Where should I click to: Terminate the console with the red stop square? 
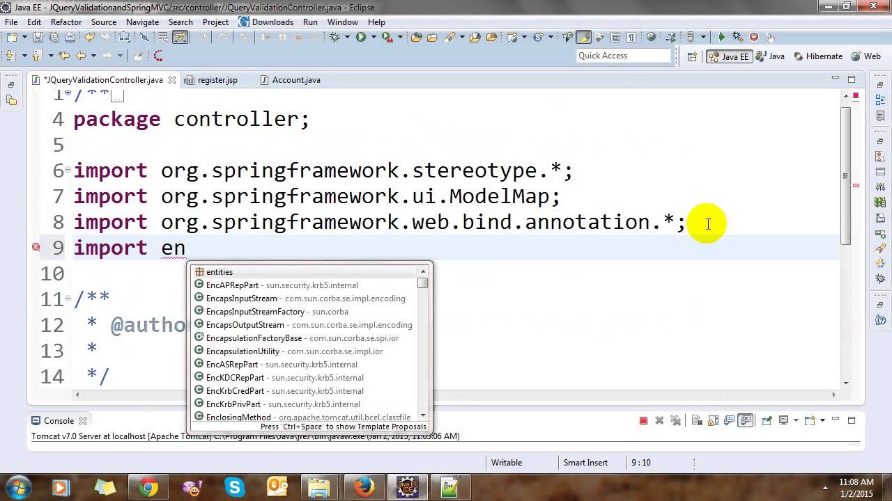pyautogui.click(x=643, y=420)
